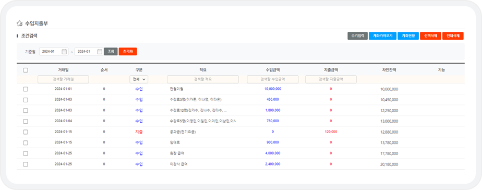
Task: Click the 계좌가져오기 button
Action: point(383,36)
